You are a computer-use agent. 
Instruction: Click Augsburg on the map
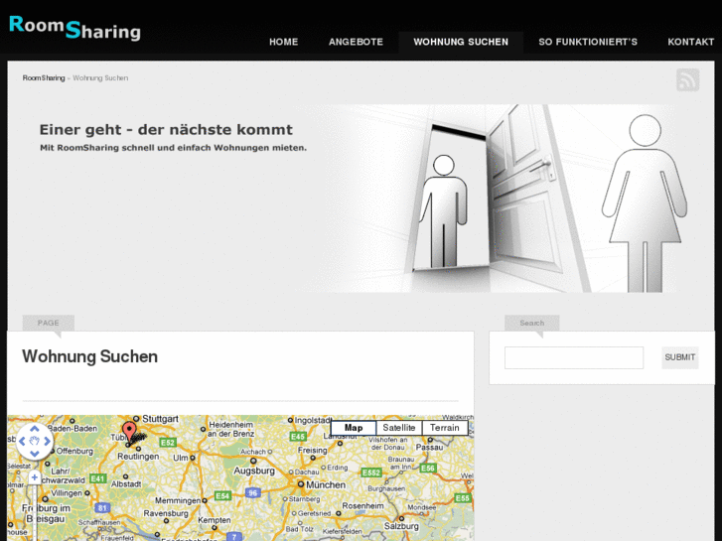[254, 471]
